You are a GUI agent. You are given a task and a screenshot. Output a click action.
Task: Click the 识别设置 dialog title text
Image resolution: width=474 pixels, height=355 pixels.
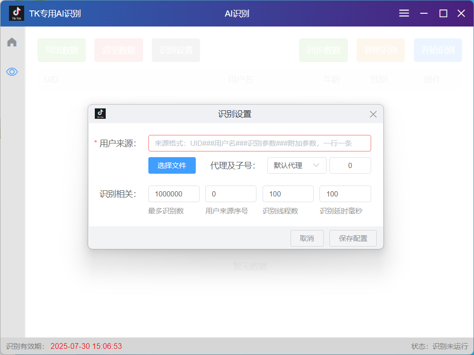(x=235, y=114)
